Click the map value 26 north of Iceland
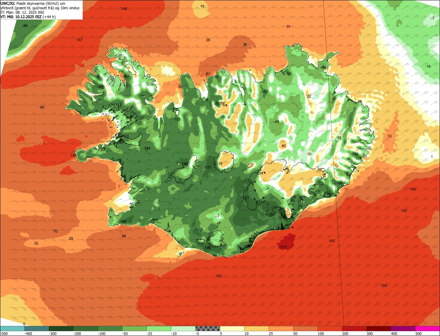The image size is (440, 336). (208, 40)
